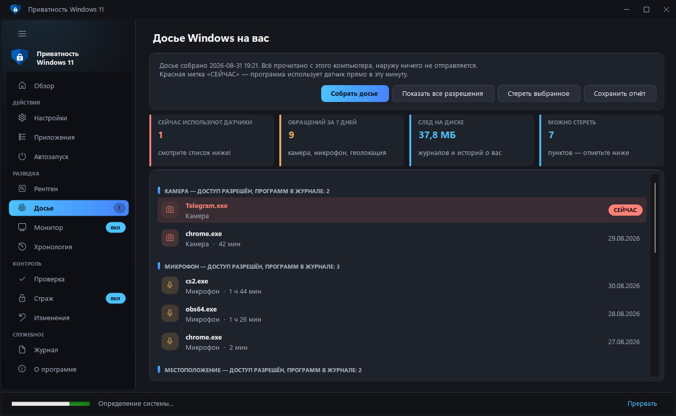Click the Настройки gear icon

pyautogui.click(x=22, y=118)
